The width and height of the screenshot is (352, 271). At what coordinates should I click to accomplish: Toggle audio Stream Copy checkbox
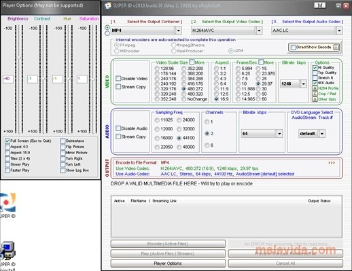(118, 137)
